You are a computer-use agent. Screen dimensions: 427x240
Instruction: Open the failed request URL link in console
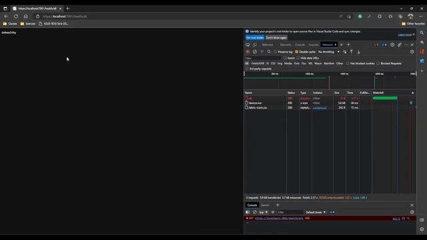(279, 218)
